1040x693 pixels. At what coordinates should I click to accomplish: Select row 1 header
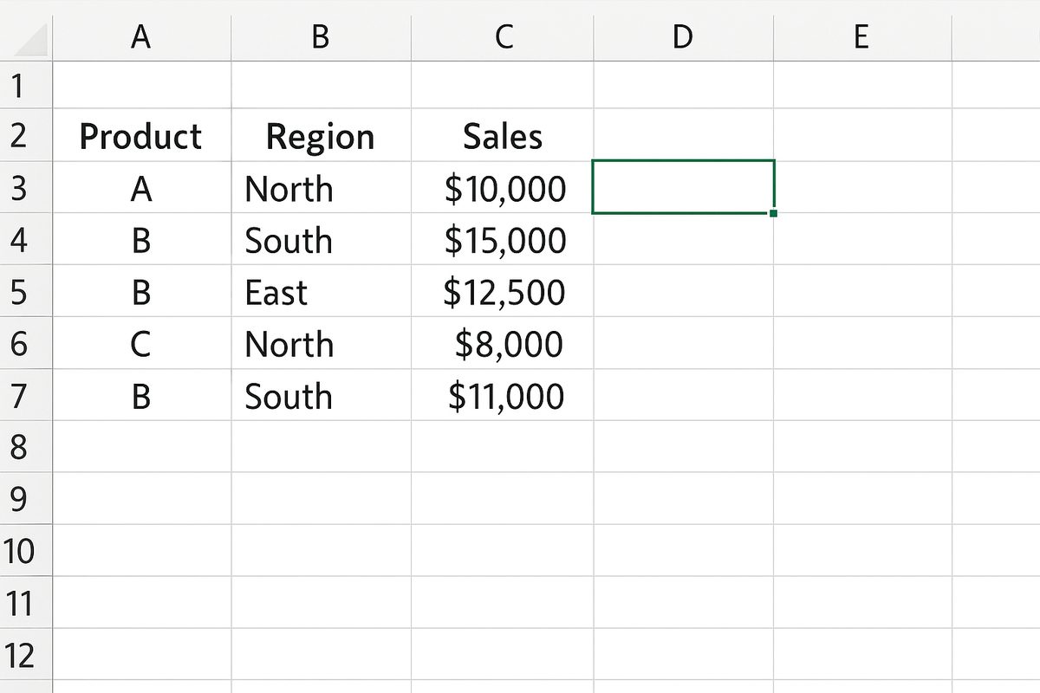point(26,85)
